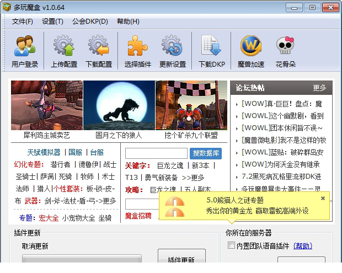Open the 台服 link
342x273 pixels.
coord(97,152)
